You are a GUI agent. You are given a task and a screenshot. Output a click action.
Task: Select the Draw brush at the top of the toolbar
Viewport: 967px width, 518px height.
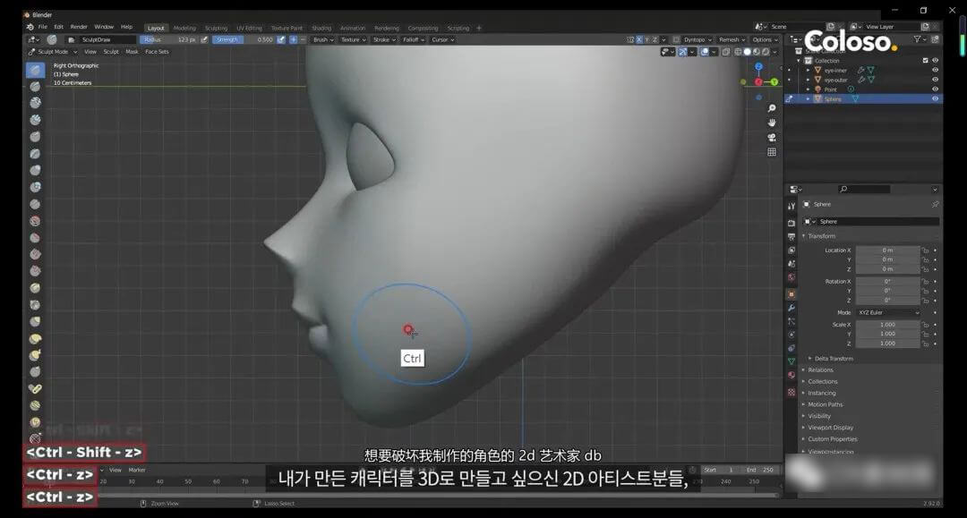coord(35,70)
